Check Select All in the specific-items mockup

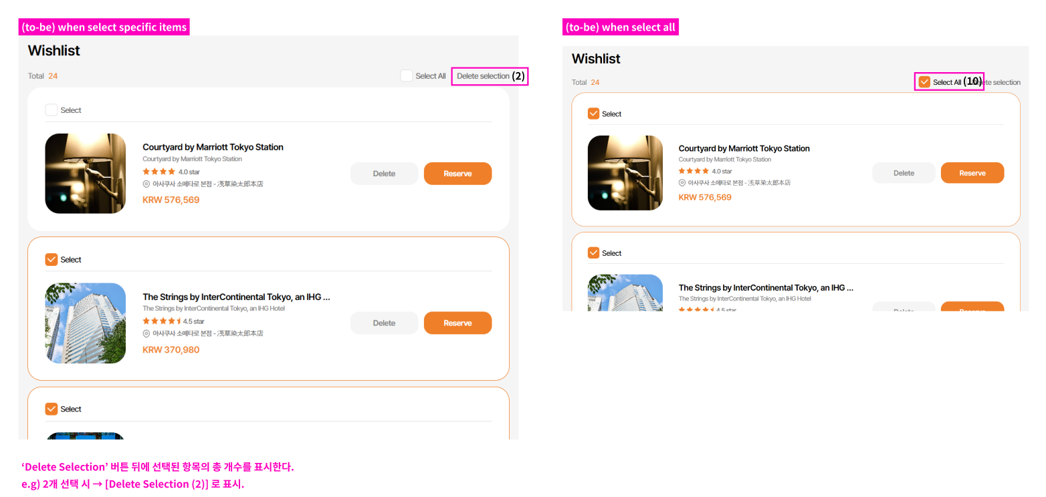click(407, 75)
